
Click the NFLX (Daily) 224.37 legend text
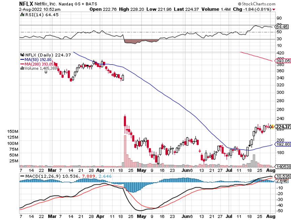[x=48, y=55]
